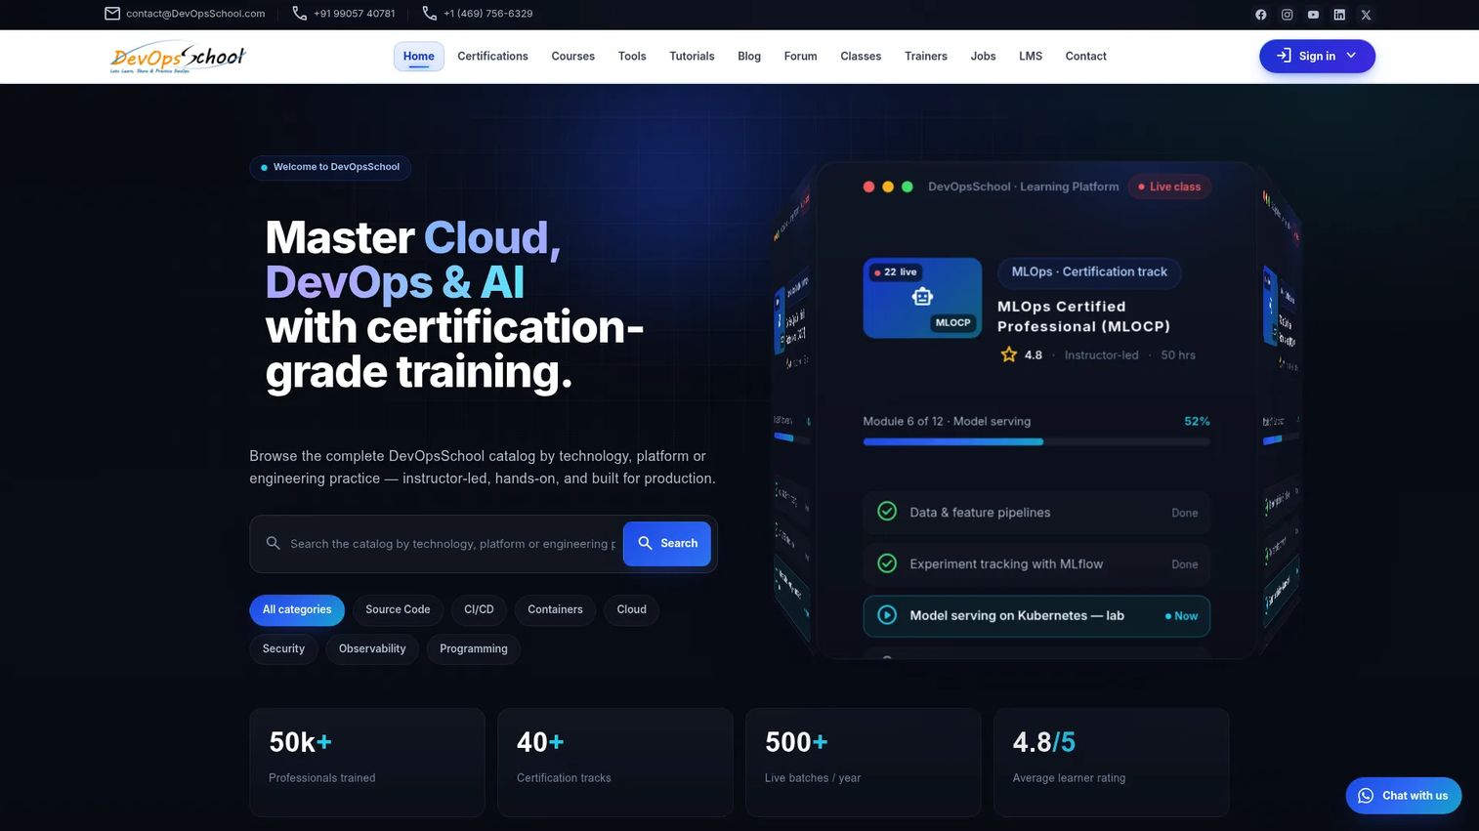Click the DevOpsSchool logo
This screenshot has width=1479, height=831.
[x=178, y=58]
